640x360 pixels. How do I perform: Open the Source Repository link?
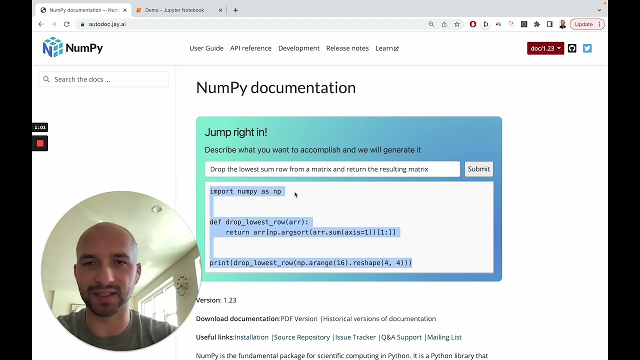click(x=302, y=337)
